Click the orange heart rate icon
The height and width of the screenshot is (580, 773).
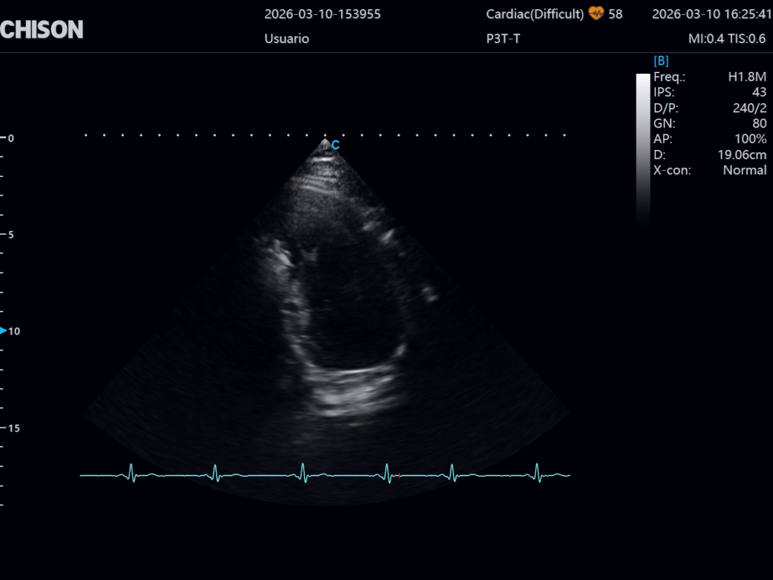pyautogui.click(x=595, y=14)
